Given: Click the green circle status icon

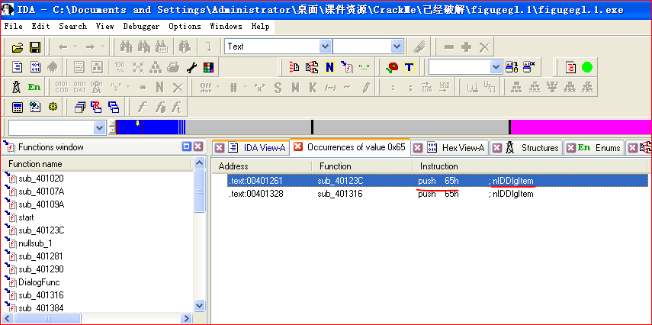Looking at the screenshot, I should click(587, 67).
